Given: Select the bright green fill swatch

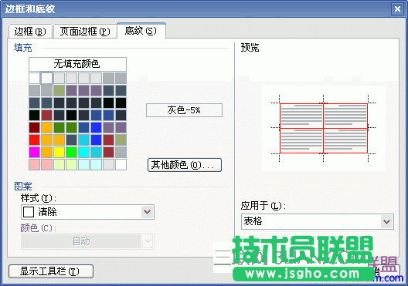Looking at the screenshot, I should 71,153.
